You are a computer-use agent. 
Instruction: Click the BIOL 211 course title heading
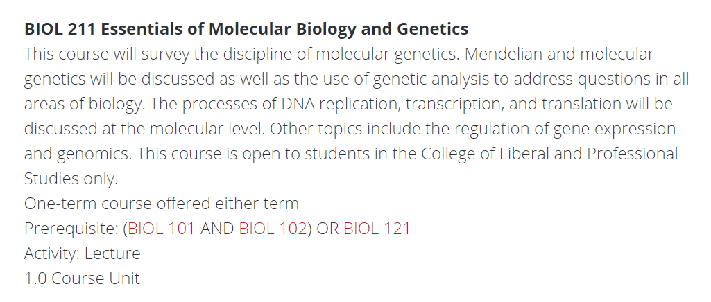(x=246, y=29)
